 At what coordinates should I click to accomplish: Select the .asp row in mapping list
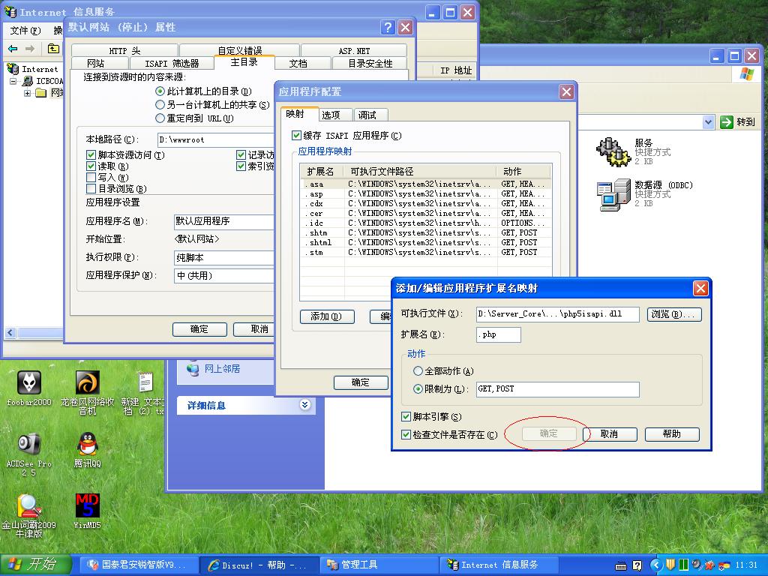[425, 194]
